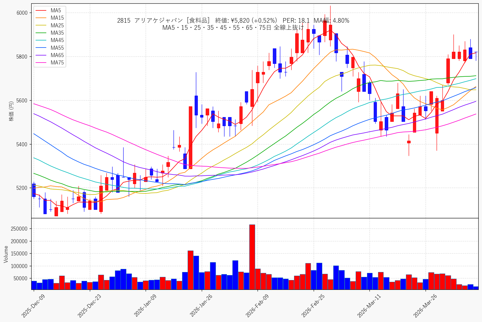Click the 5400 price axis tick label

click(22, 144)
